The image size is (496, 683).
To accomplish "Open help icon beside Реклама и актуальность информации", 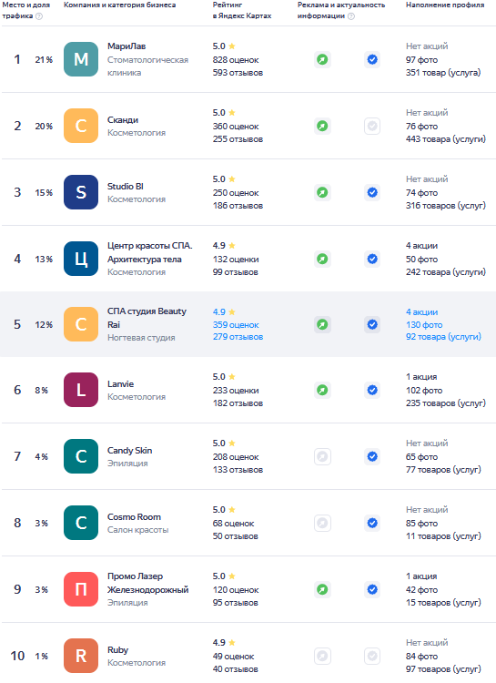I will pos(351,16).
